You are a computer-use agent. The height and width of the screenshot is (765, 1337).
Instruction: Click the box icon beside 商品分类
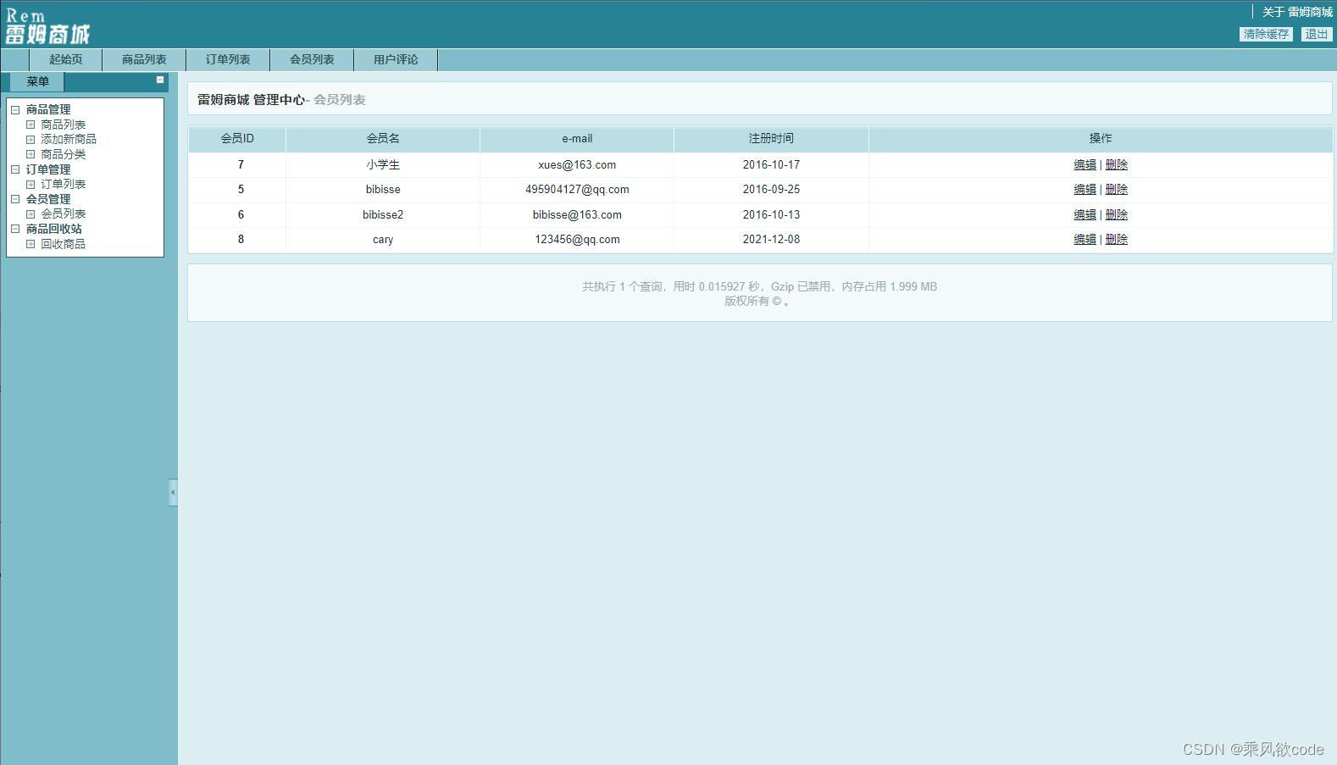click(31, 154)
